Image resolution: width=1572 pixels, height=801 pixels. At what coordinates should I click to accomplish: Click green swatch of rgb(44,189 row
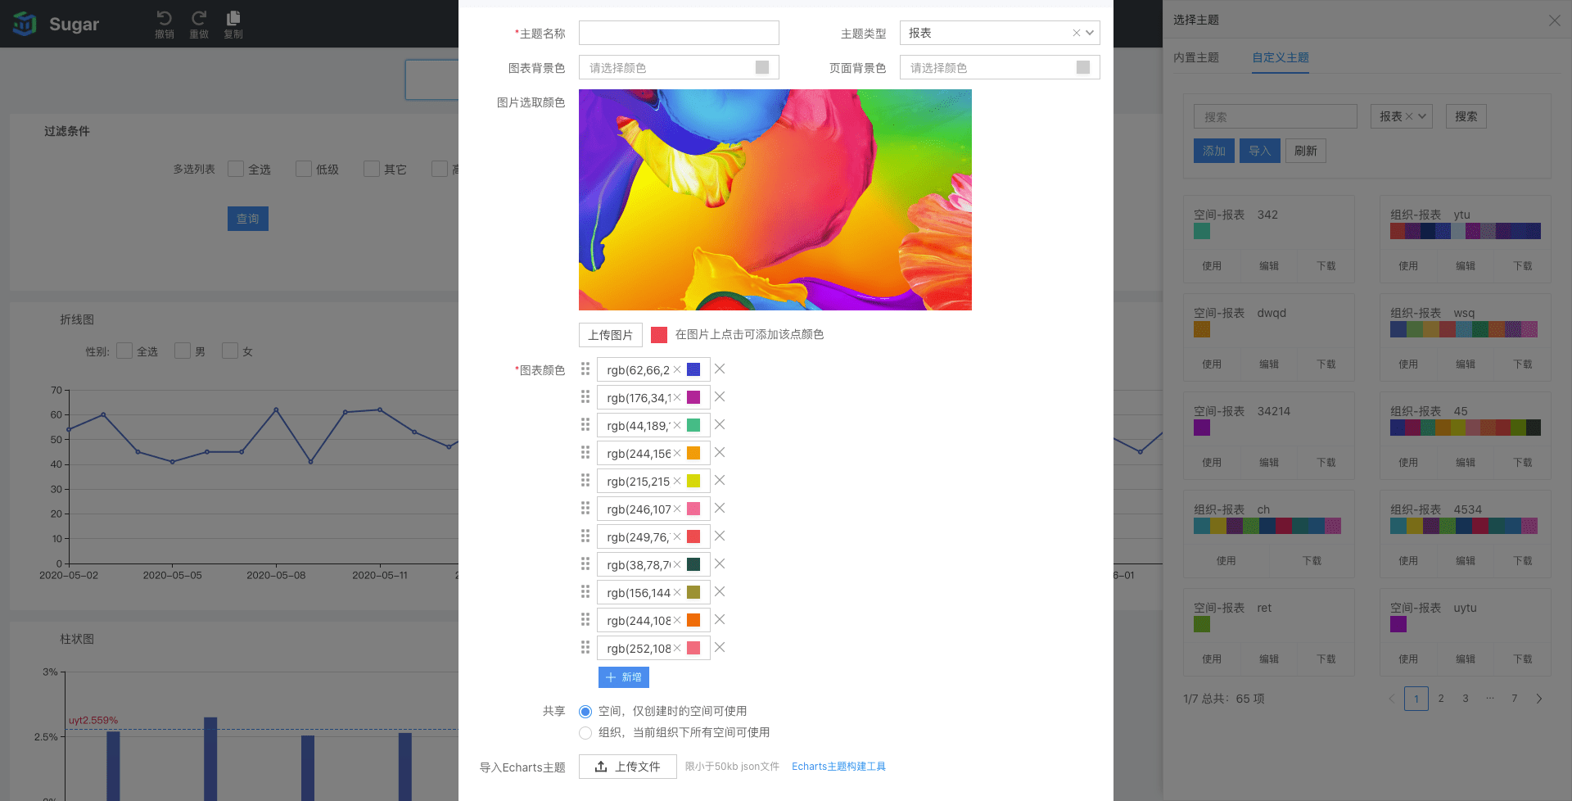(x=693, y=425)
